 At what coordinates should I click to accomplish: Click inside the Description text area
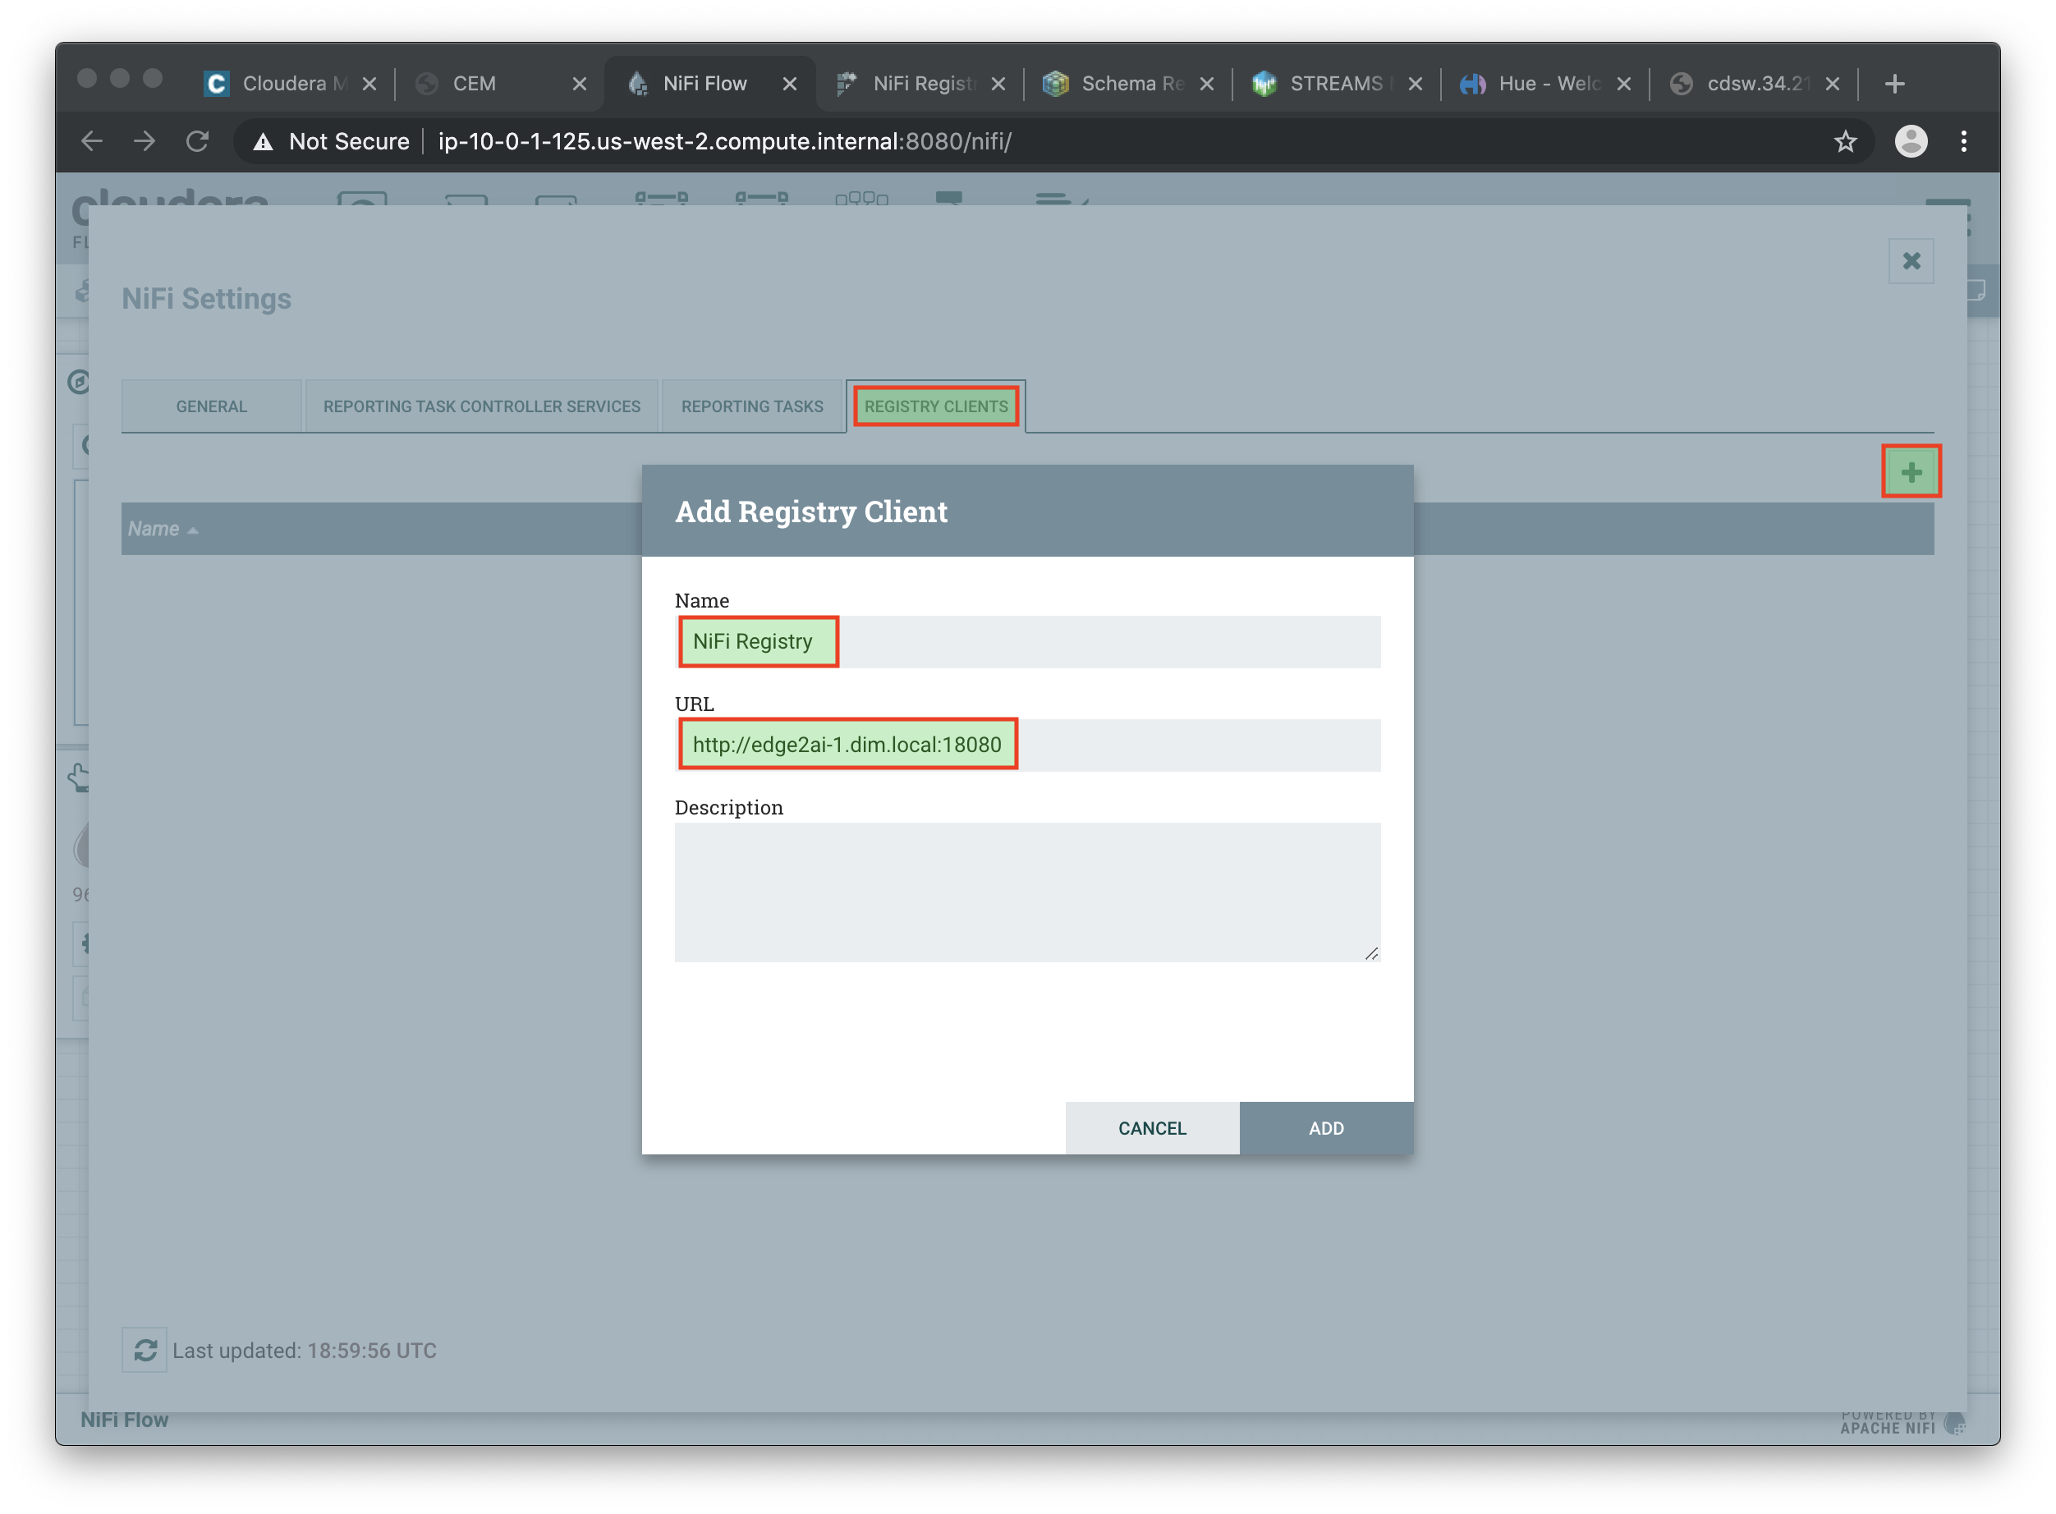tap(1026, 892)
